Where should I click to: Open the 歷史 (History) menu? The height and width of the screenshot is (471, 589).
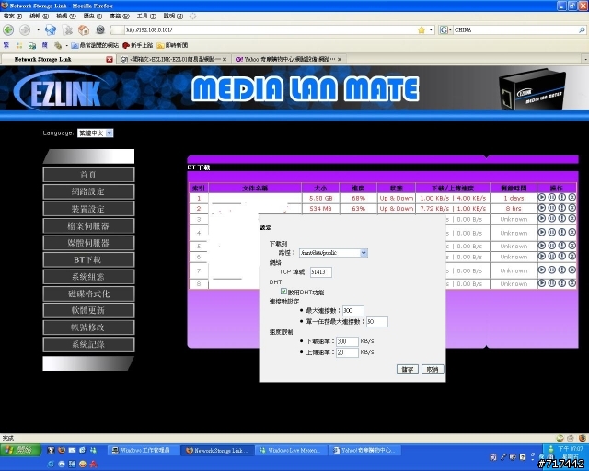tap(93, 17)
